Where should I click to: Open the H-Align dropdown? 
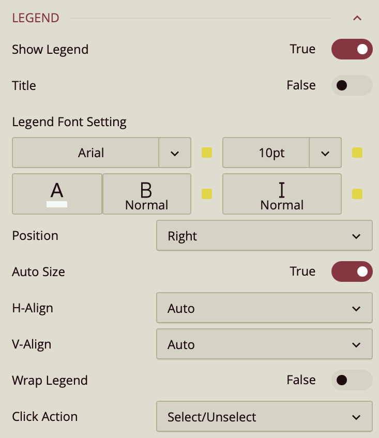tap(264, 308)
